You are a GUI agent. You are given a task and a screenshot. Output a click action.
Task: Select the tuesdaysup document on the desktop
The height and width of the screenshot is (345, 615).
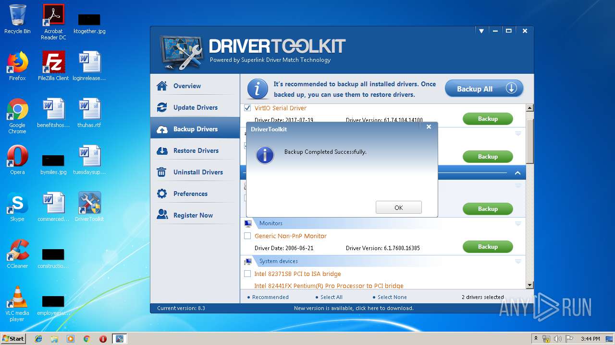(x=89, y=160)
